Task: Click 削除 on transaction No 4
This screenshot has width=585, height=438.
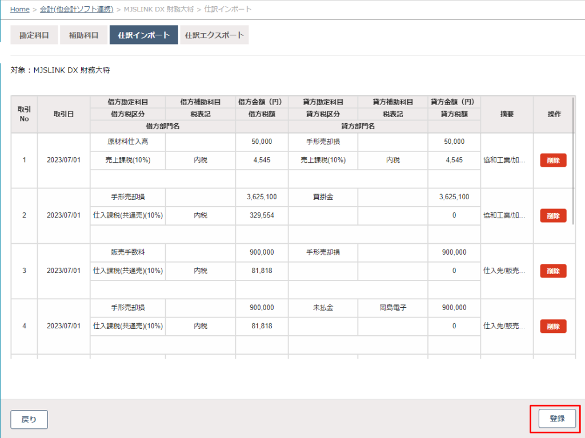Action: click(x=552, y=327)
